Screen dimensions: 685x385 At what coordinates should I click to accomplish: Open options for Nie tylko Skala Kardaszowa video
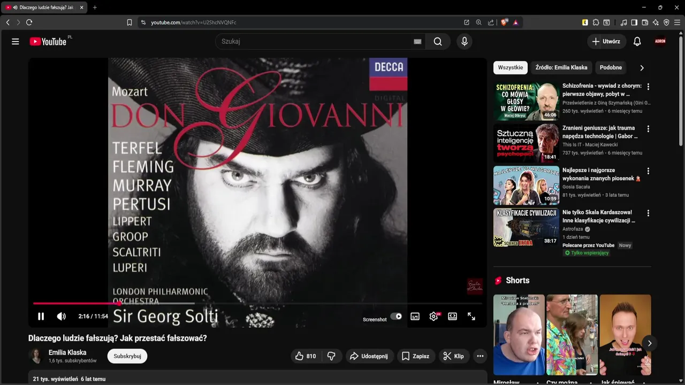point(648,213)
